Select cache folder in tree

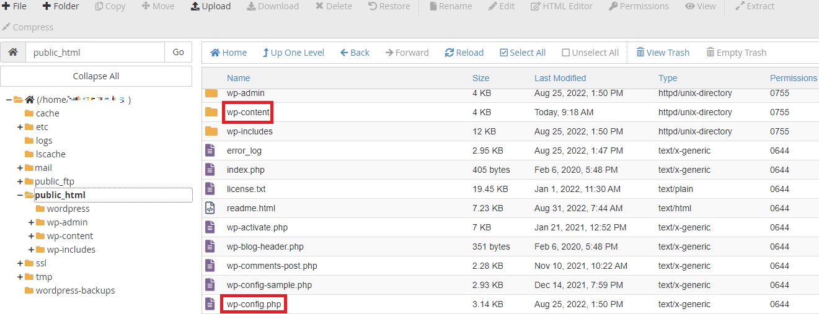pos(48,113)
